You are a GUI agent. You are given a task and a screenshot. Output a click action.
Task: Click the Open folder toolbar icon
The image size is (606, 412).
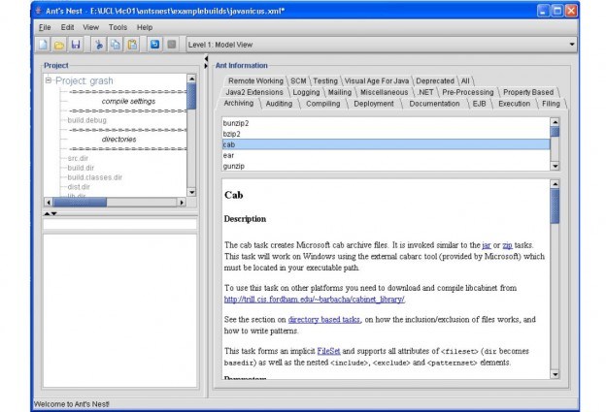click(59, 45)
